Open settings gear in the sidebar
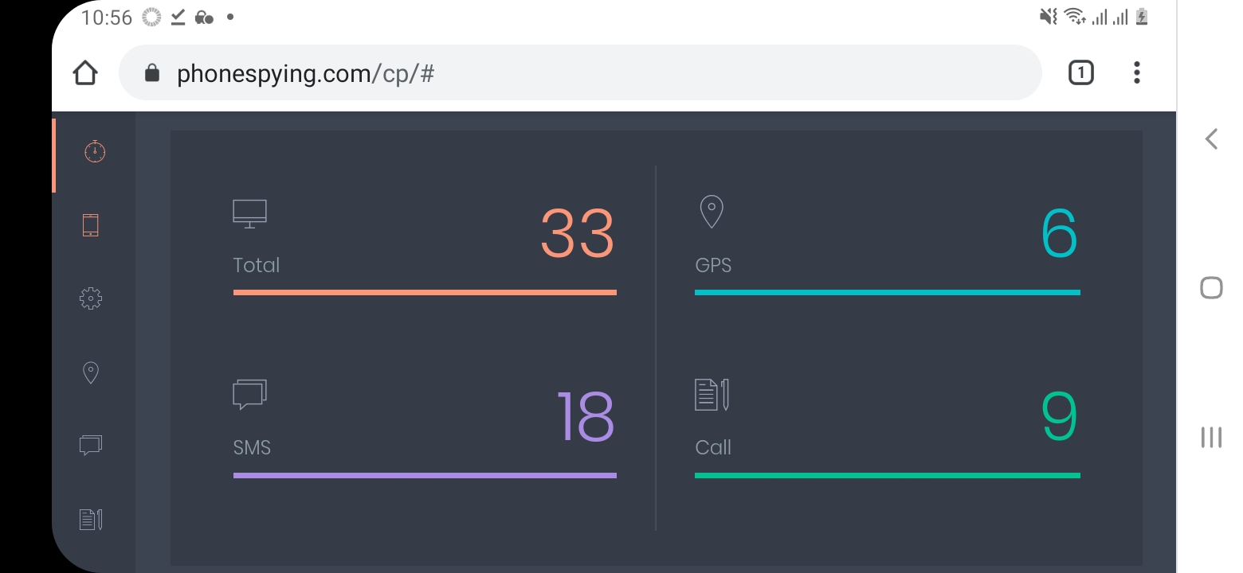Image resolution: width=1243 pixels, height=573 pixels. pos(91,298)
